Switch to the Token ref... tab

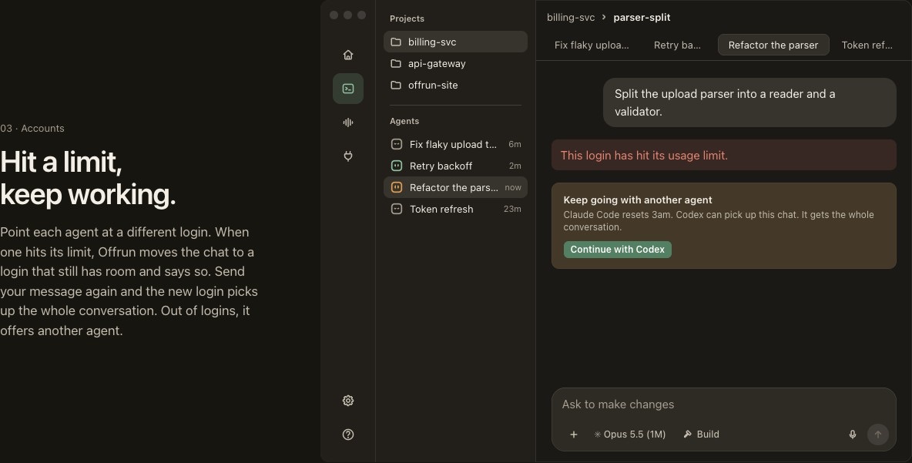867,45
